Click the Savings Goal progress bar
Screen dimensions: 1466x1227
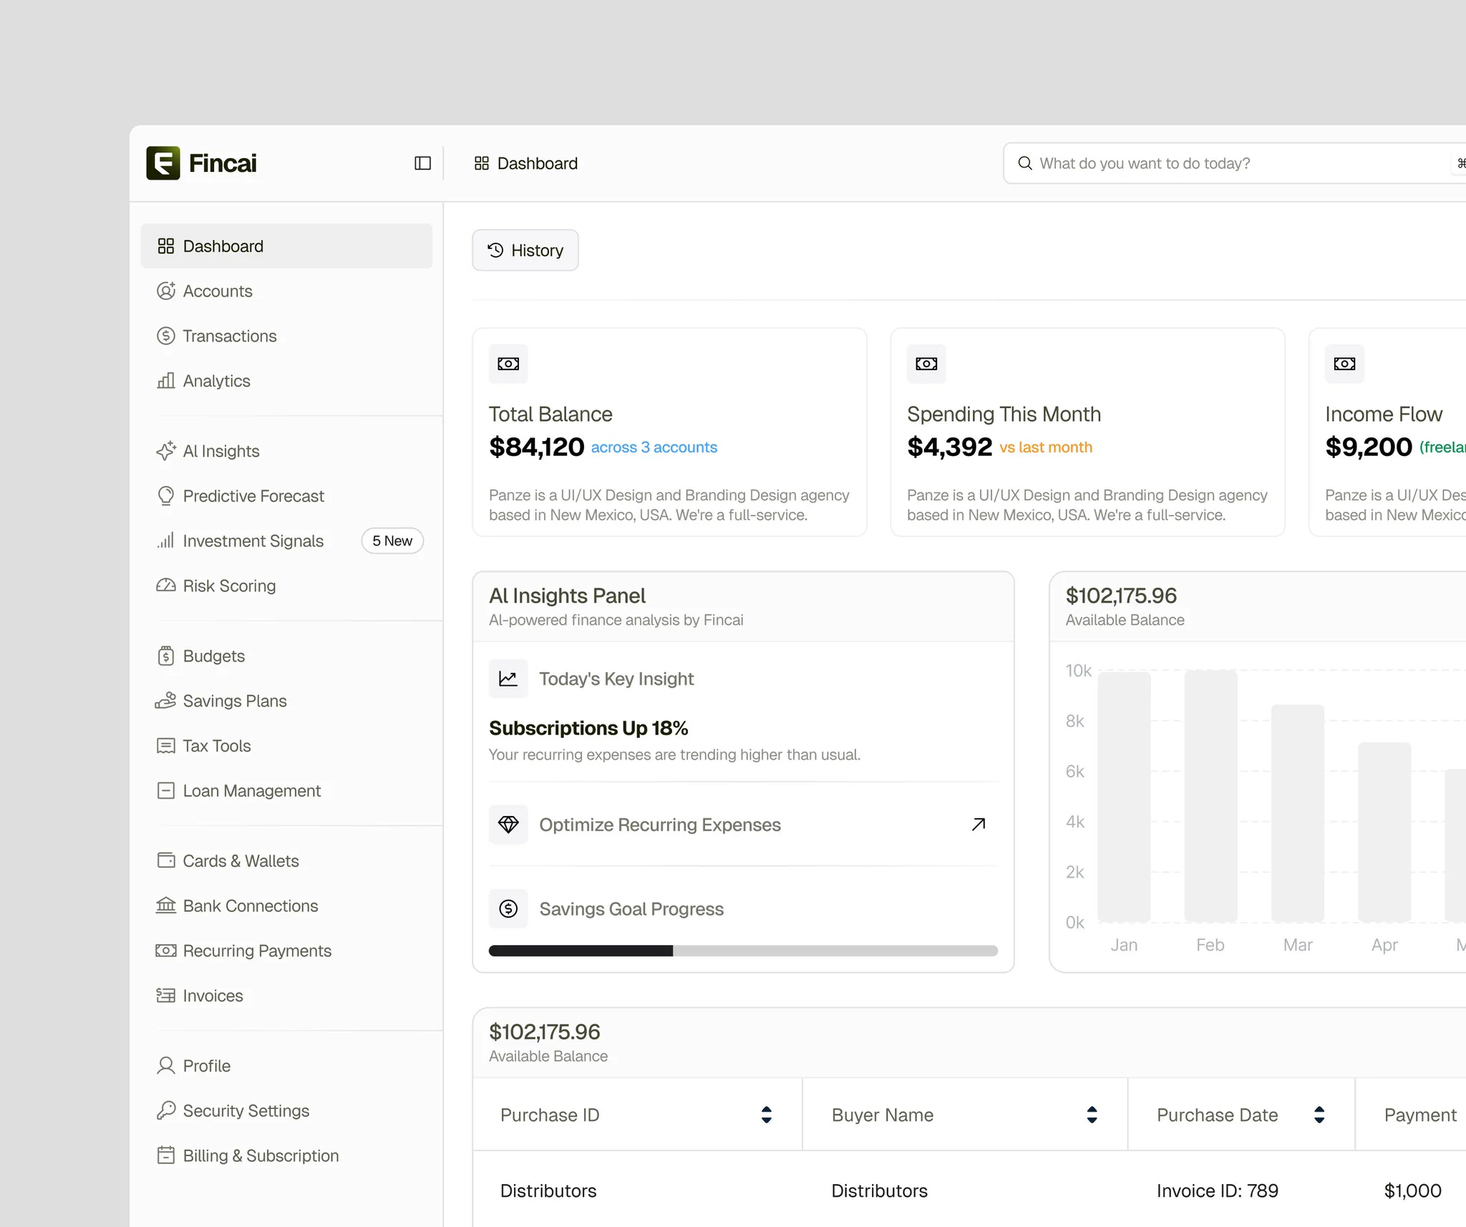pyautogui.click(x=743, y=951)
